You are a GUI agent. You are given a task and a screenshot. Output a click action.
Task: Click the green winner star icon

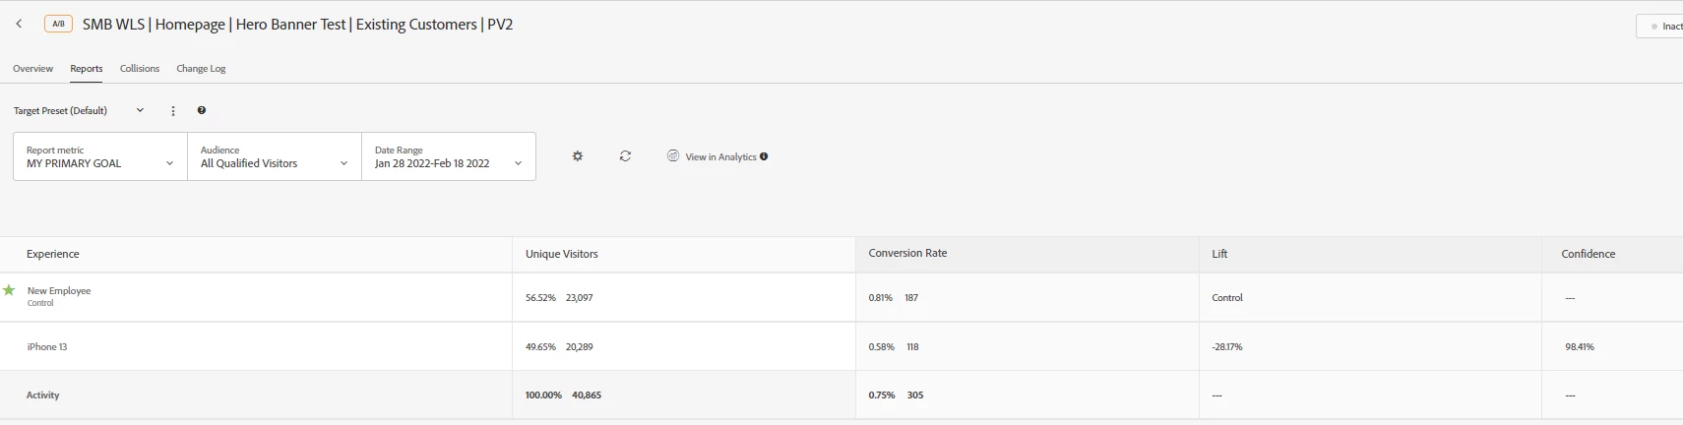point(9,290)
